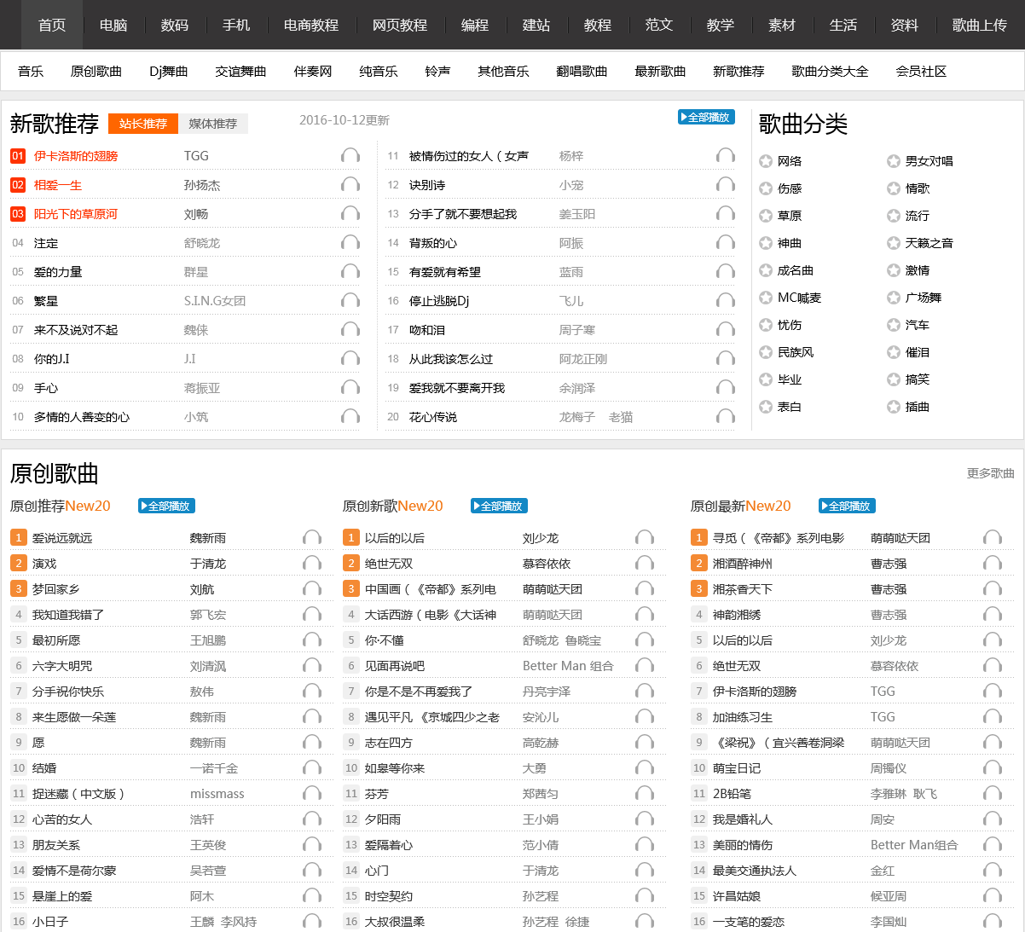
Task: Open 伤感 category link
Action: 790,188
